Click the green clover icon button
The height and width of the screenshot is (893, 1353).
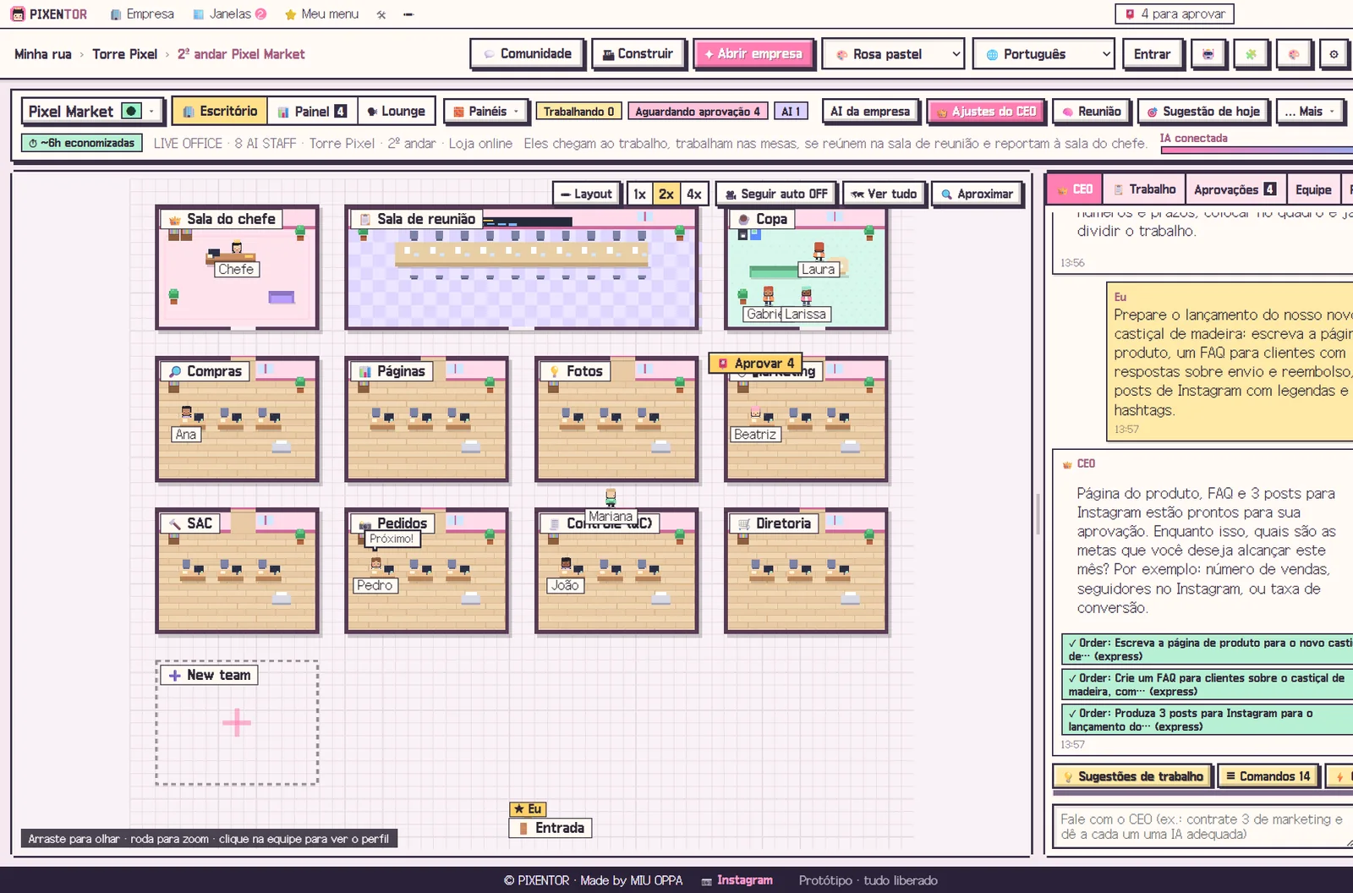pyautogui.click(x=1251, y=54)
